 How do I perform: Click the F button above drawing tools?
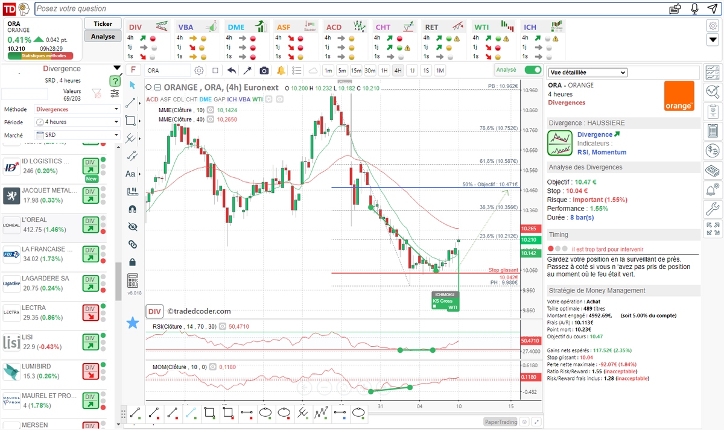(x=133, y=69)
